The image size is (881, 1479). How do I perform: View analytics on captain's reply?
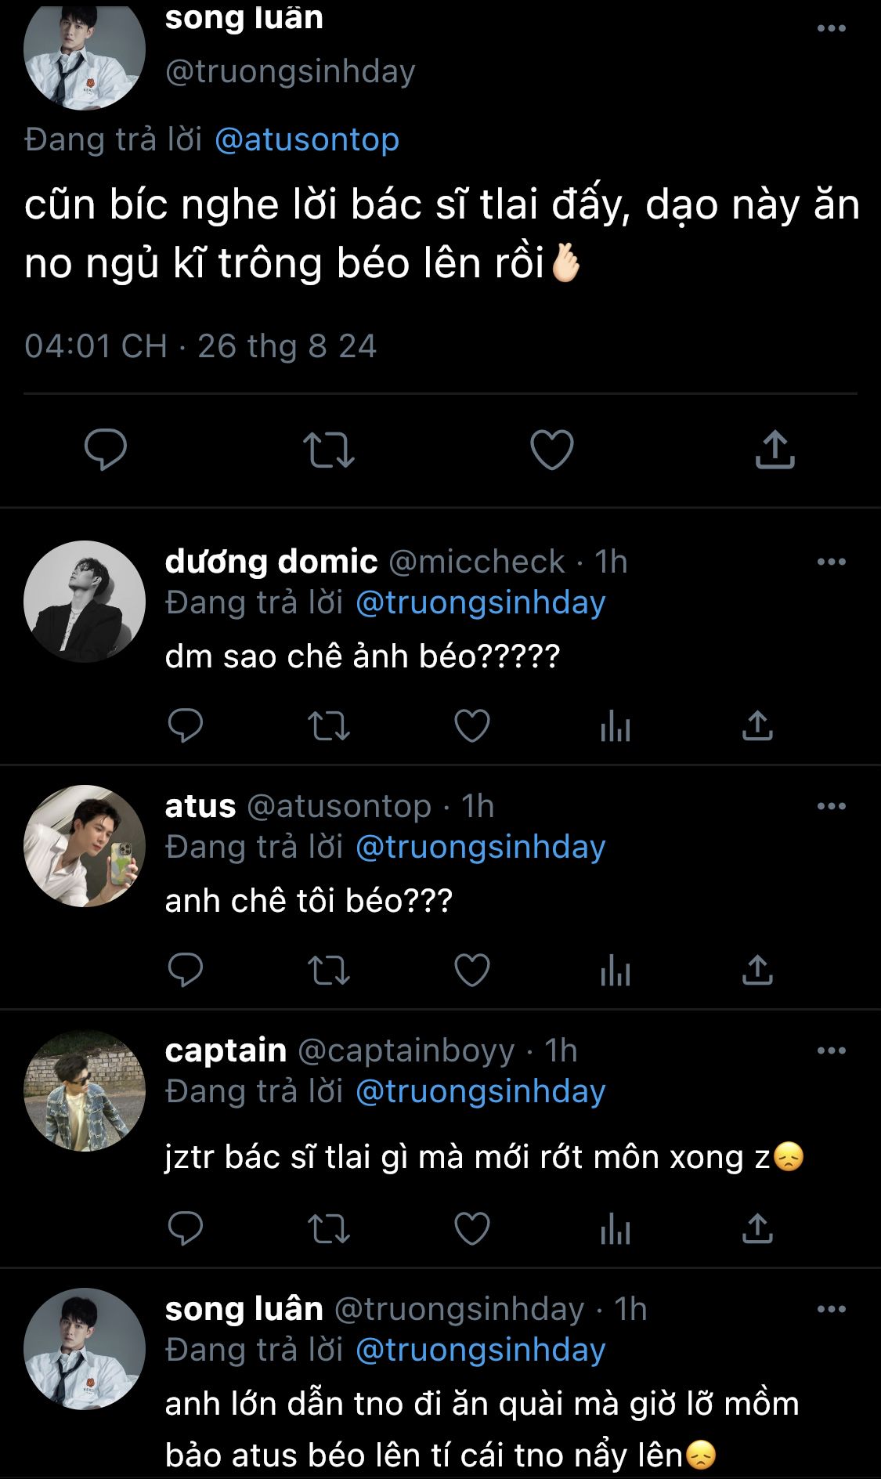coord(615,1228)
